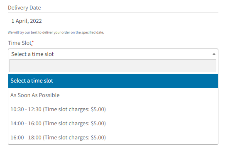Click the 'Delivery Date' label

point(24,7)
